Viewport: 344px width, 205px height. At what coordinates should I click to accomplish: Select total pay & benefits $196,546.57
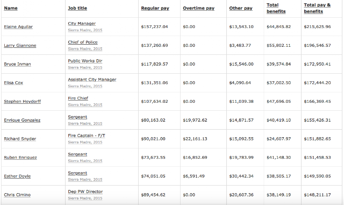coord(317,45)
